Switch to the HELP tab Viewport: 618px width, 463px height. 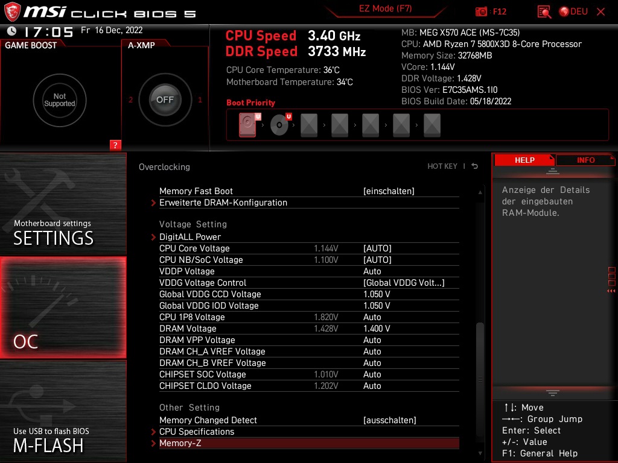(x=524, y=160)
